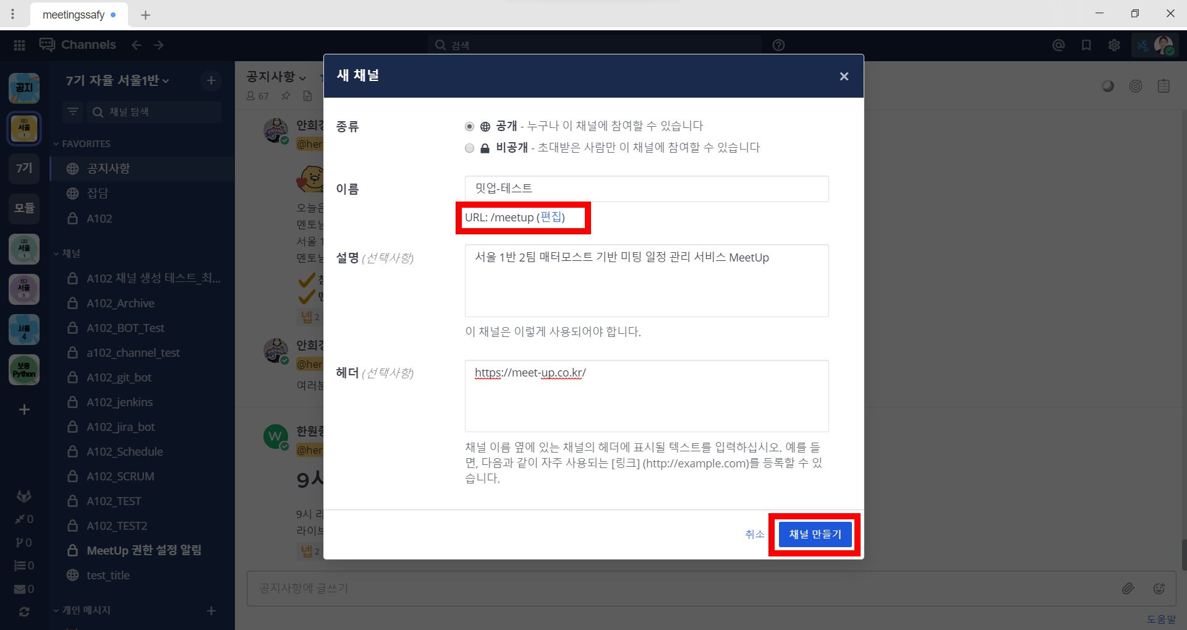Open the product switcher grid icon
The height and width of the screenshot is (630, 1187).
pos(19,45)
